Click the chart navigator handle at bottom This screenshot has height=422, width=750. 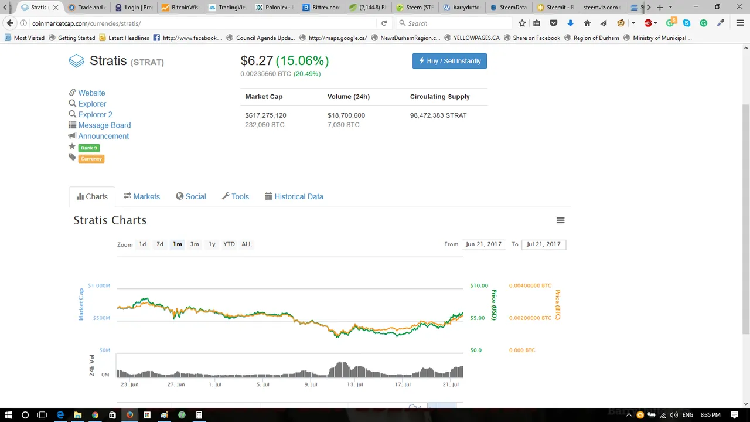pyautogui.click(x=442, y=405)
